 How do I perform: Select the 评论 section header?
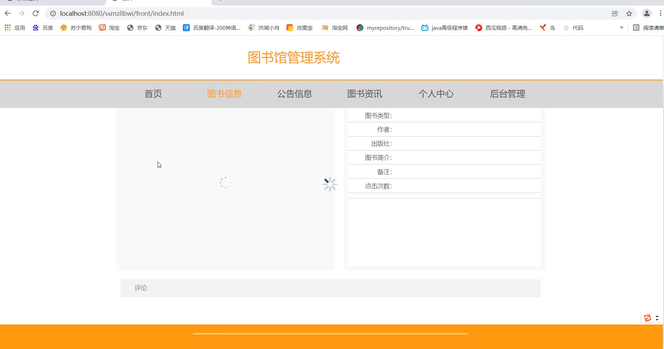(141, 288)
